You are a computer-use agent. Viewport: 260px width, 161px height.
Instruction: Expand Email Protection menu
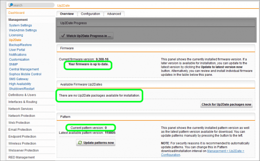click(x=20, y=130)
